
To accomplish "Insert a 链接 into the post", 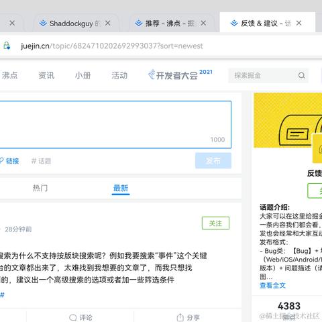I will click(9, 161).
